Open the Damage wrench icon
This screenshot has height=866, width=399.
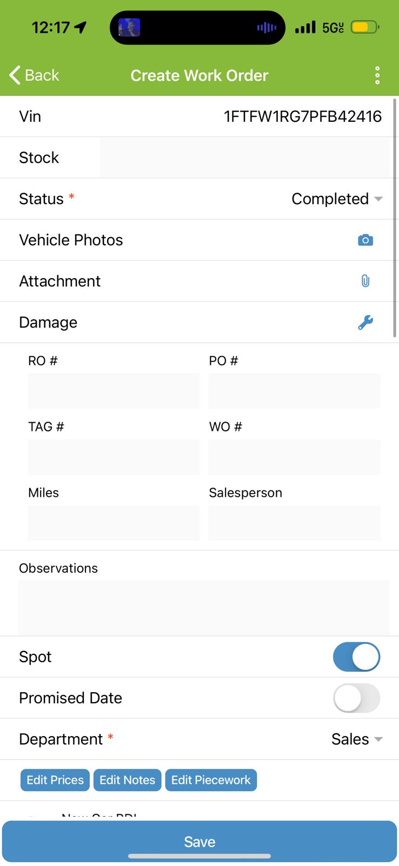(x=365, y=322)
